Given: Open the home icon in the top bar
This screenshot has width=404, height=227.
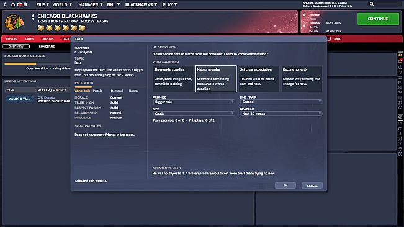Looking at the screenshot, I should pyautogui.click(x=13, y=4).
